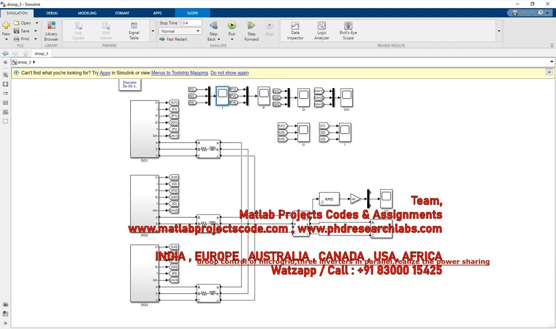
Task: Run the simulation with the green Run button
Action: coord(232,26)
